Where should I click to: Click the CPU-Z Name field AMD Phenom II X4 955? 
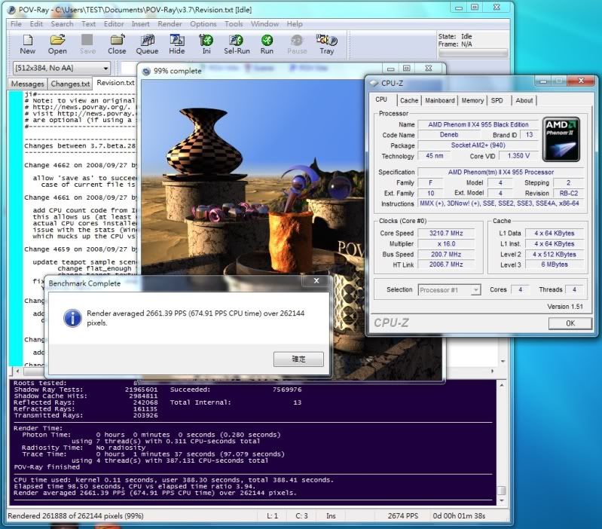[478, 124]
